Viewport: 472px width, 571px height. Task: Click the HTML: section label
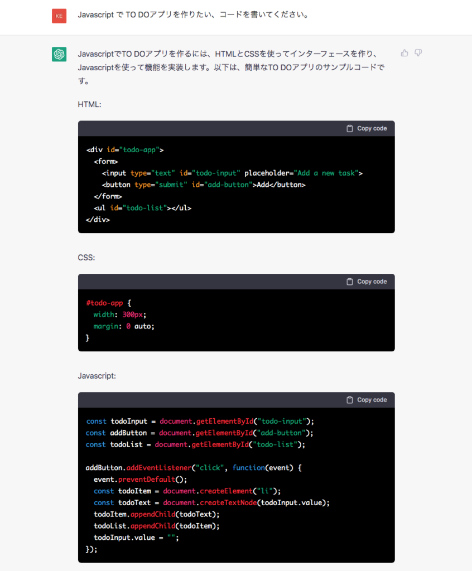point(90,104)
